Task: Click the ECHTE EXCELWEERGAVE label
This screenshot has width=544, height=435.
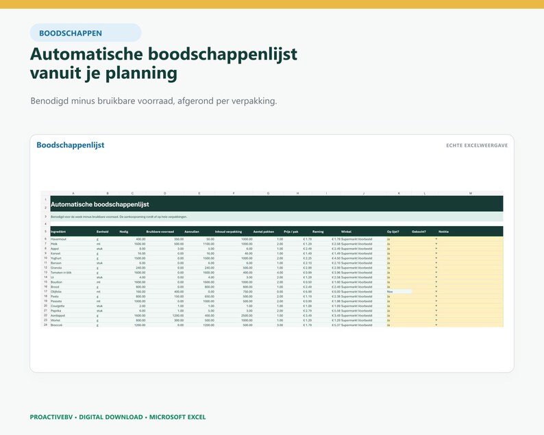Action: click(x=477, y=145)
